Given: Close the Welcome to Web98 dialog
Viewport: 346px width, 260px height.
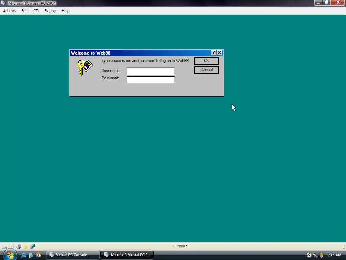Looking at the screenshot, I should click(x=220, y=53).
